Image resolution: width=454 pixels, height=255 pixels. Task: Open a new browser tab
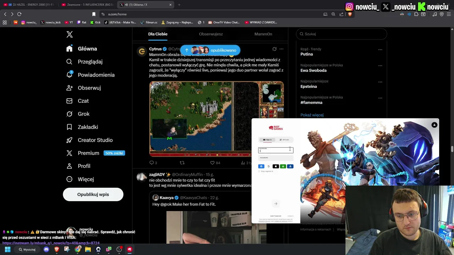point(179,5)
